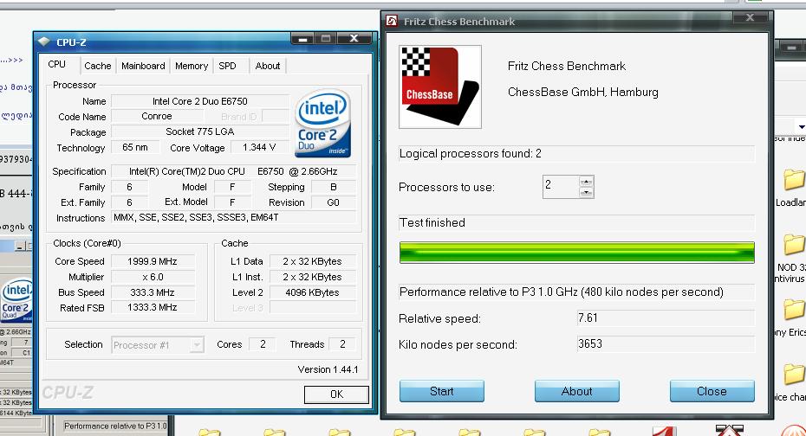Click the Code Name value Conroe
806x436 pixels.
(157, 117)
